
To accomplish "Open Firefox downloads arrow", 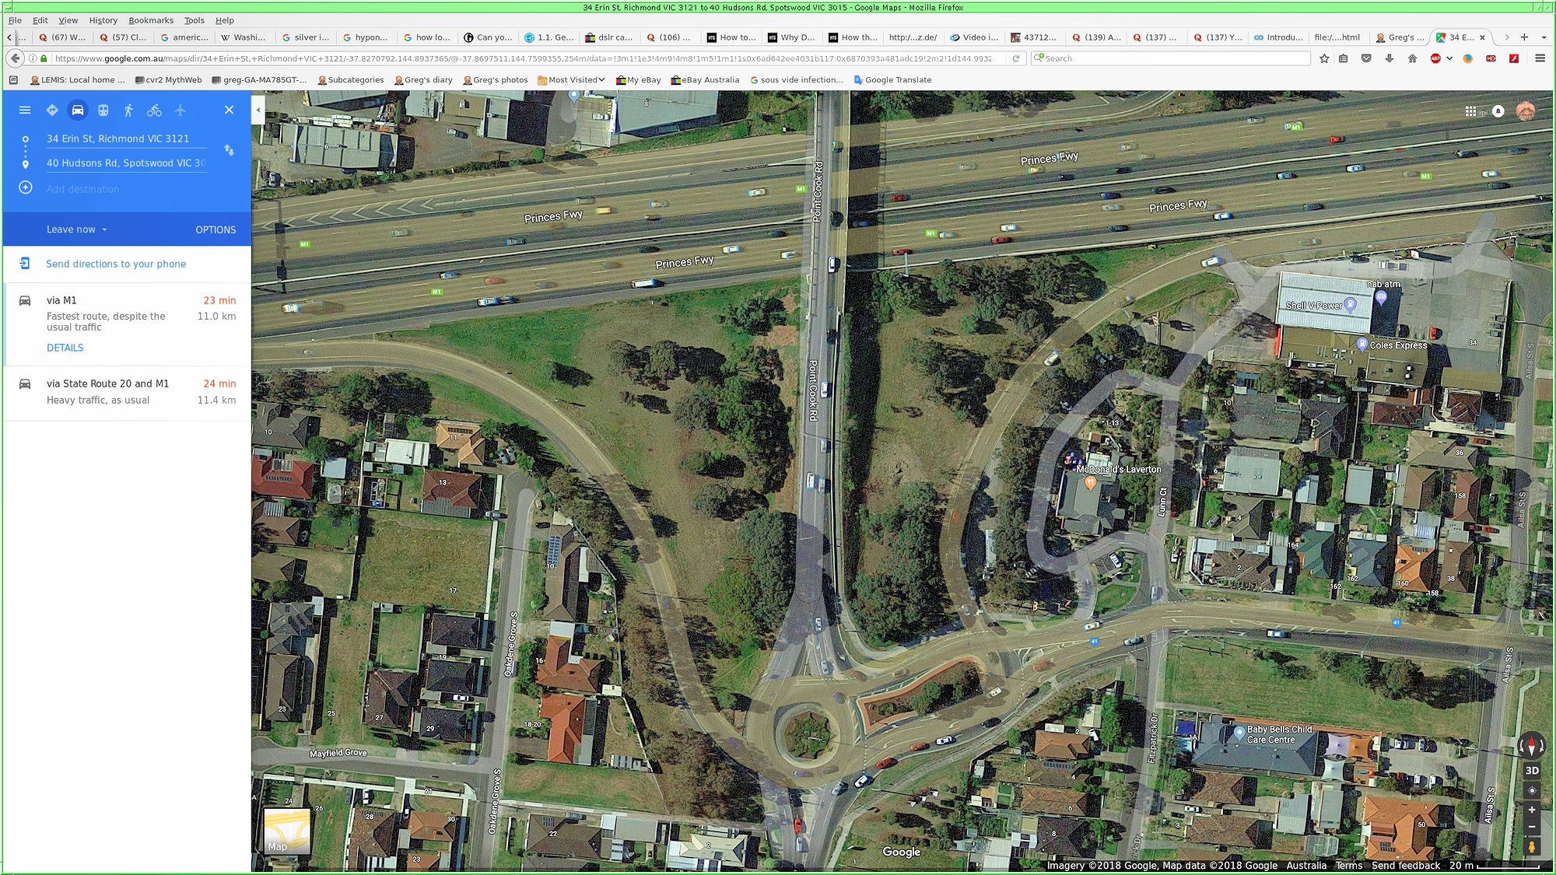I will pyautogui.click(x=1390, y=58).
